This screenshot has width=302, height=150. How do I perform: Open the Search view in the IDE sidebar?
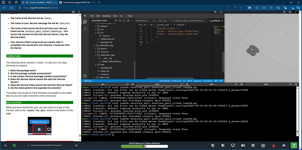click(85, 29)
